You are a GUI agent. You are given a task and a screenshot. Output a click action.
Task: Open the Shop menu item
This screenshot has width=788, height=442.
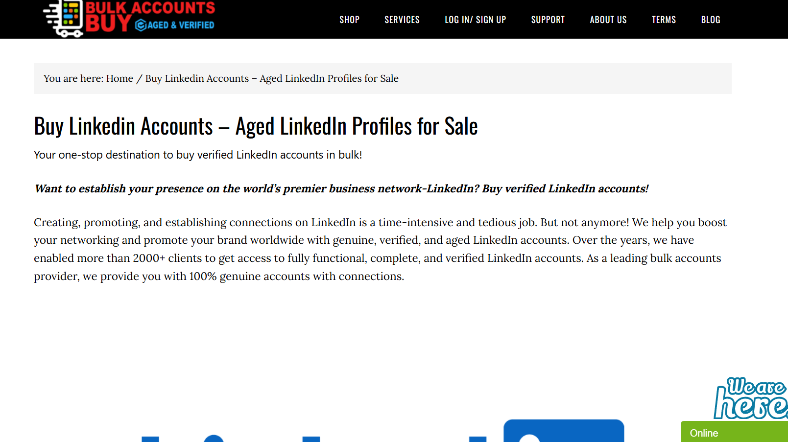pos(349,20)
